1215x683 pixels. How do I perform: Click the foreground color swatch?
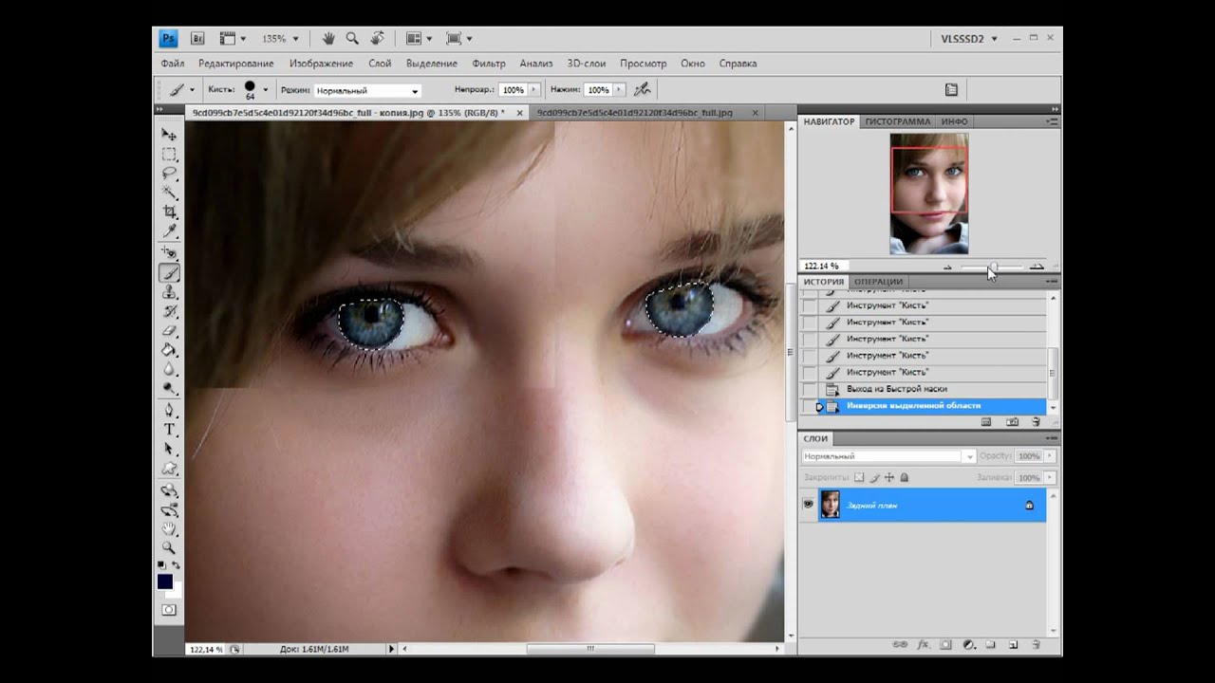click(165, 581)
